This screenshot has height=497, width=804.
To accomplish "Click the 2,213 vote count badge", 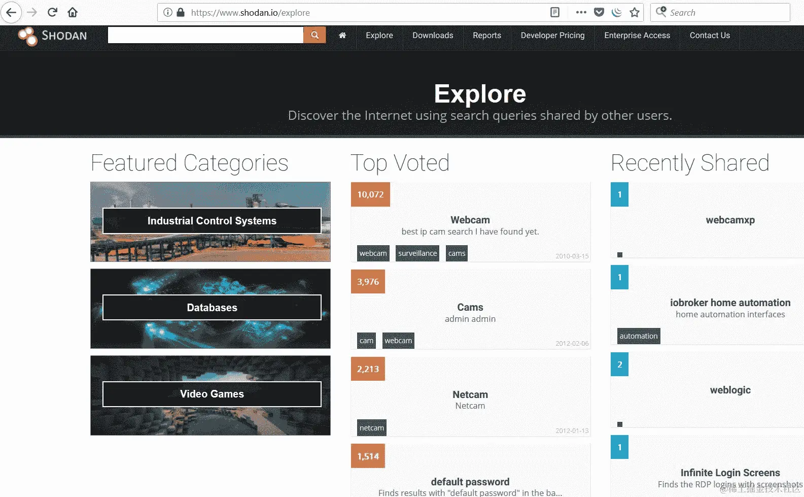I will [368, 369].
